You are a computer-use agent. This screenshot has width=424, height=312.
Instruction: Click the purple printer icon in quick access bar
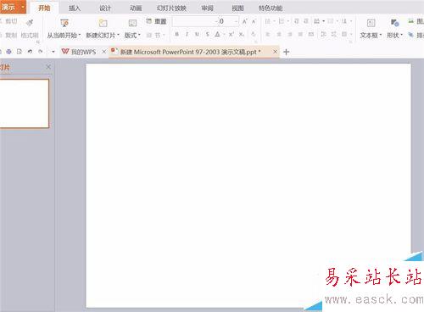[x=8, y=52]
